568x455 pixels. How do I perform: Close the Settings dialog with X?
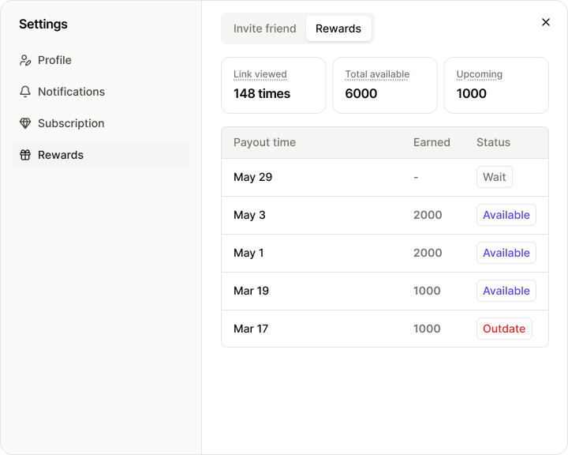(546, 22)
